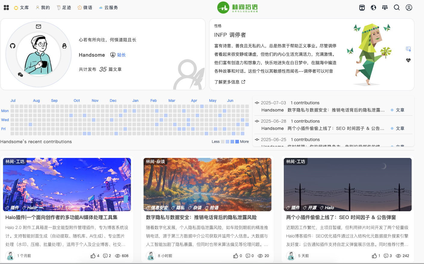
Task: Click the Handsome profile avatar image
Action: [x=39, y=54]
